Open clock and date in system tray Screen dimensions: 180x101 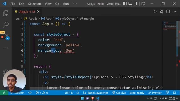172,98
